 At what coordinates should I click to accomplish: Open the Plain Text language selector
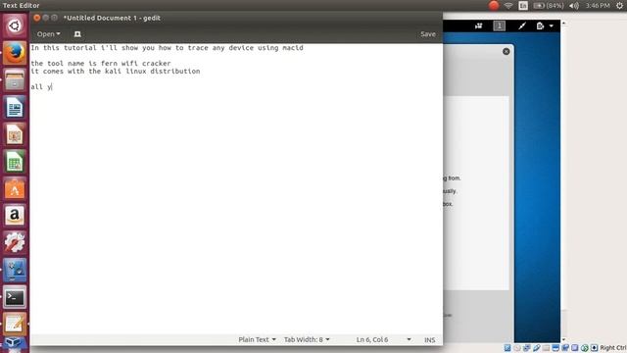click(x=257, y=339)
